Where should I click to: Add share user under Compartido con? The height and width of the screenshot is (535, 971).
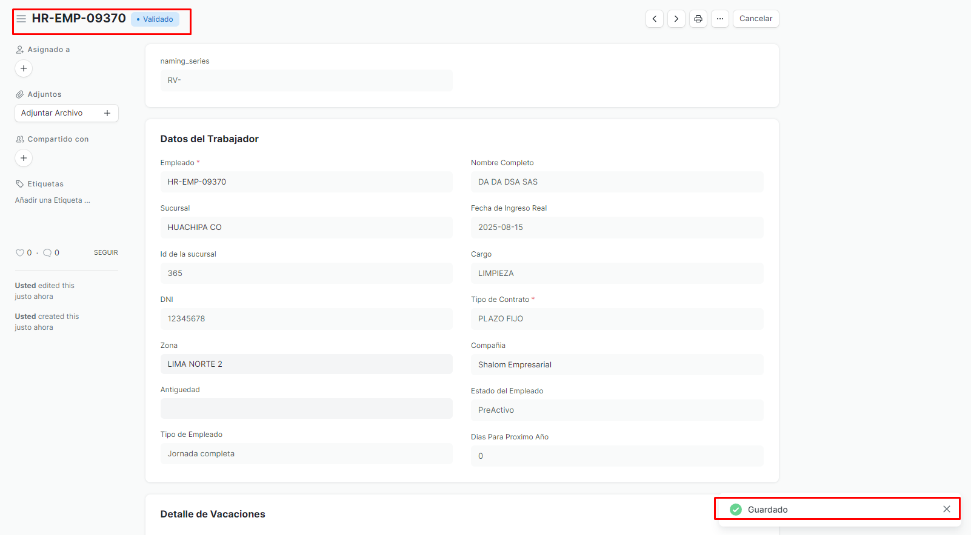click(x=24, y=158)
